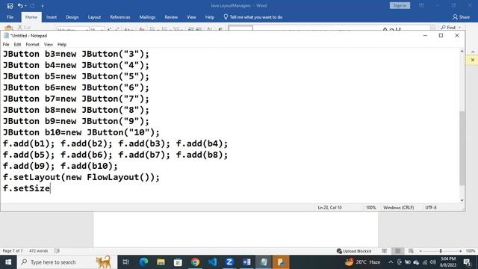Click the line JButton b10=new JButton("10");

pos(81,132)
